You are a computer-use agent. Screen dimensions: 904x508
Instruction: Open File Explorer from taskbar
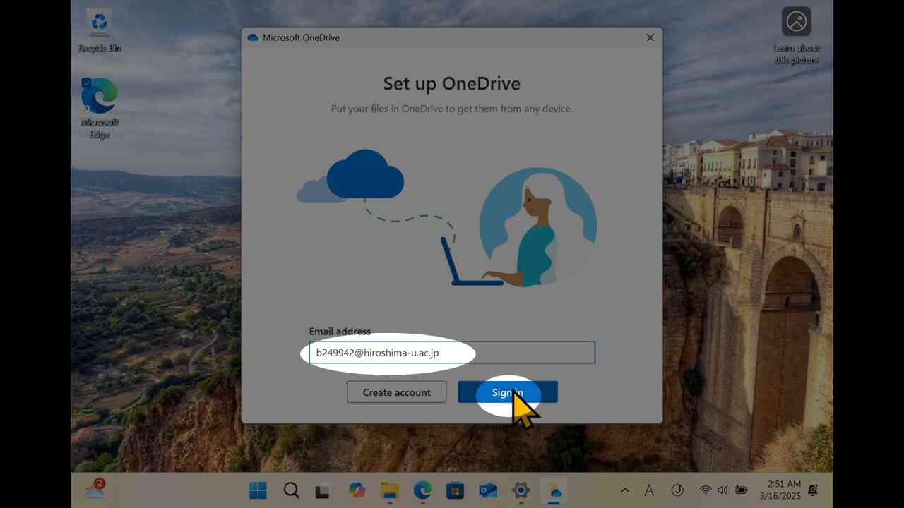390,490
